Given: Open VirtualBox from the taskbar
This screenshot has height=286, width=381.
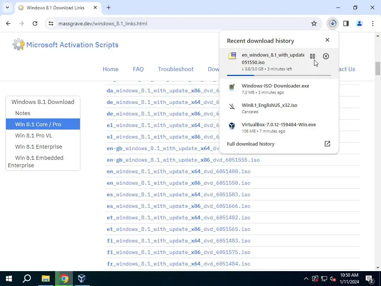Looking at the screenshot, I should (x=81, y=279).
